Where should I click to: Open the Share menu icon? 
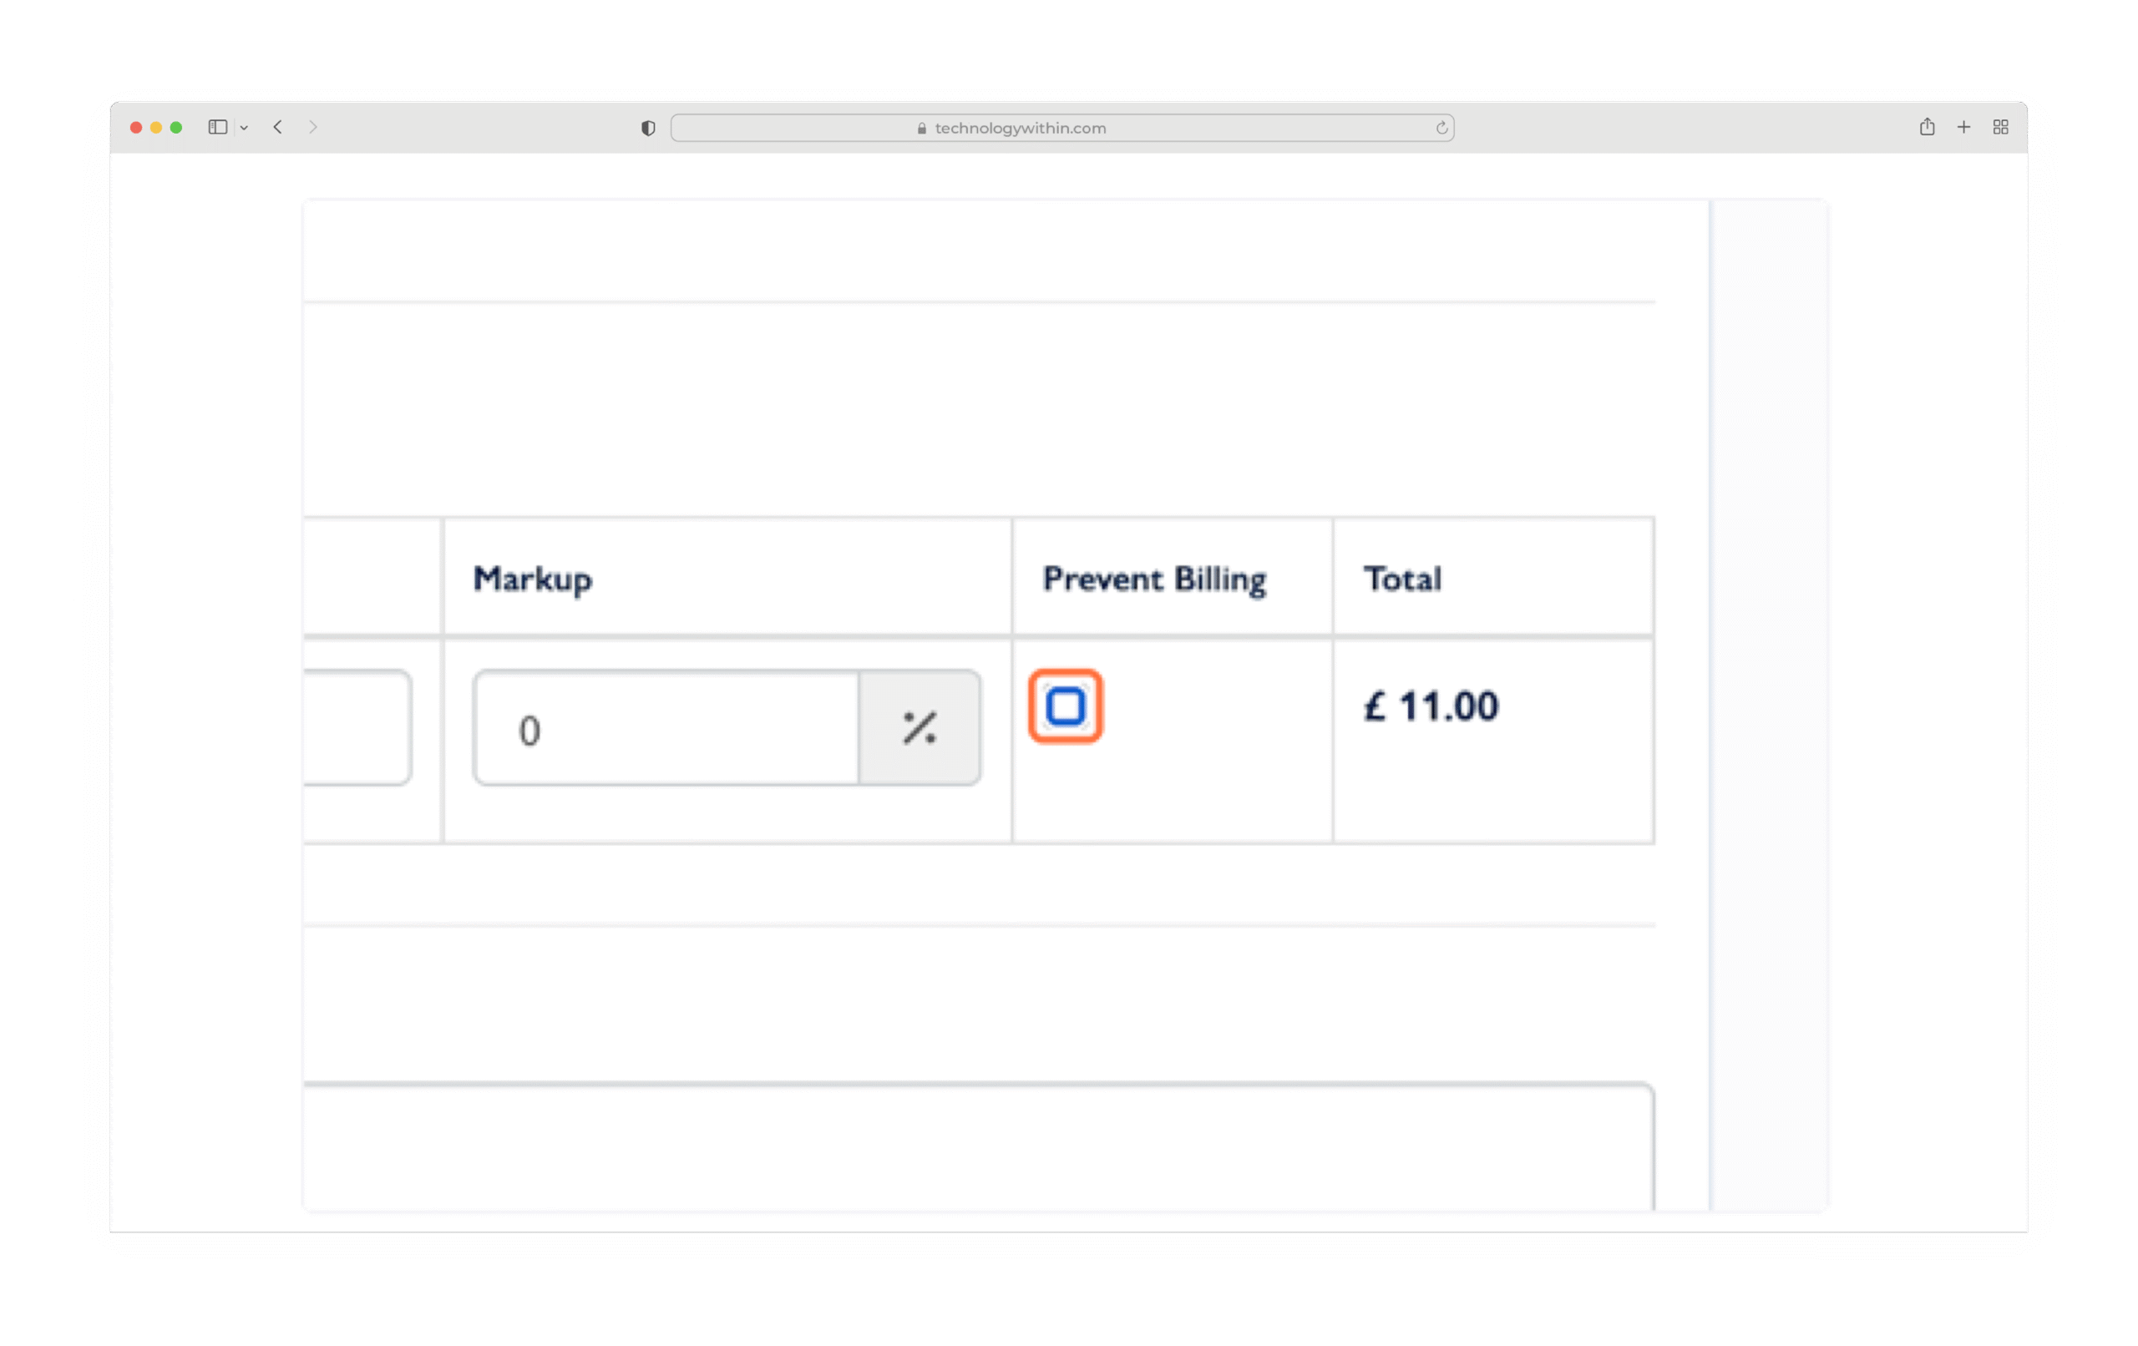1926,127
